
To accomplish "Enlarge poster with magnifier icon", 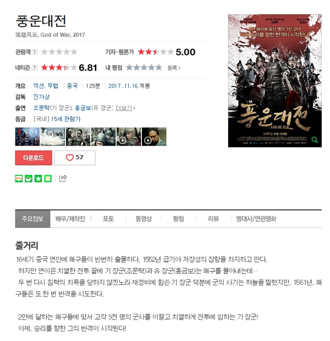I will point(315,140).
